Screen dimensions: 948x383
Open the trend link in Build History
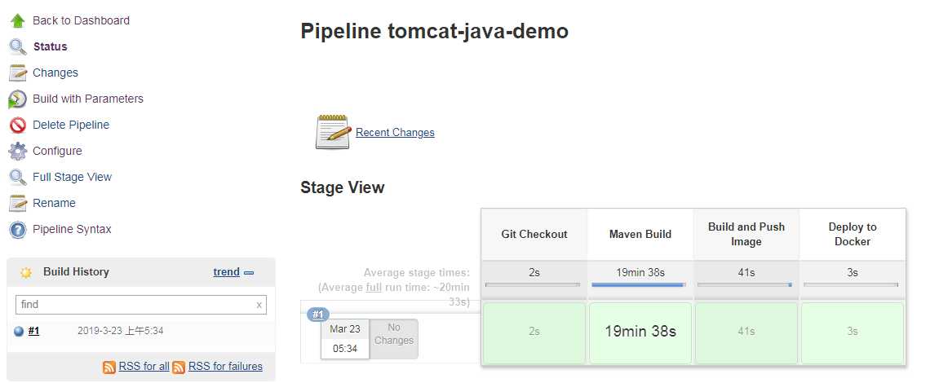click(x=226, y=272)
